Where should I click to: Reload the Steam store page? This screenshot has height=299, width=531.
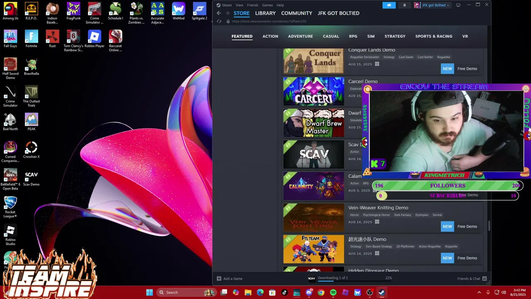pos(219,21)
